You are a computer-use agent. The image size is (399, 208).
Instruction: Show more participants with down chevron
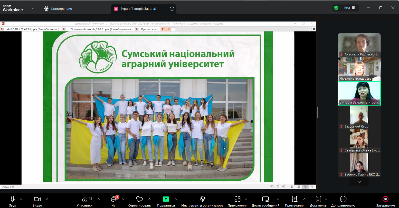[x=359, y=182]
